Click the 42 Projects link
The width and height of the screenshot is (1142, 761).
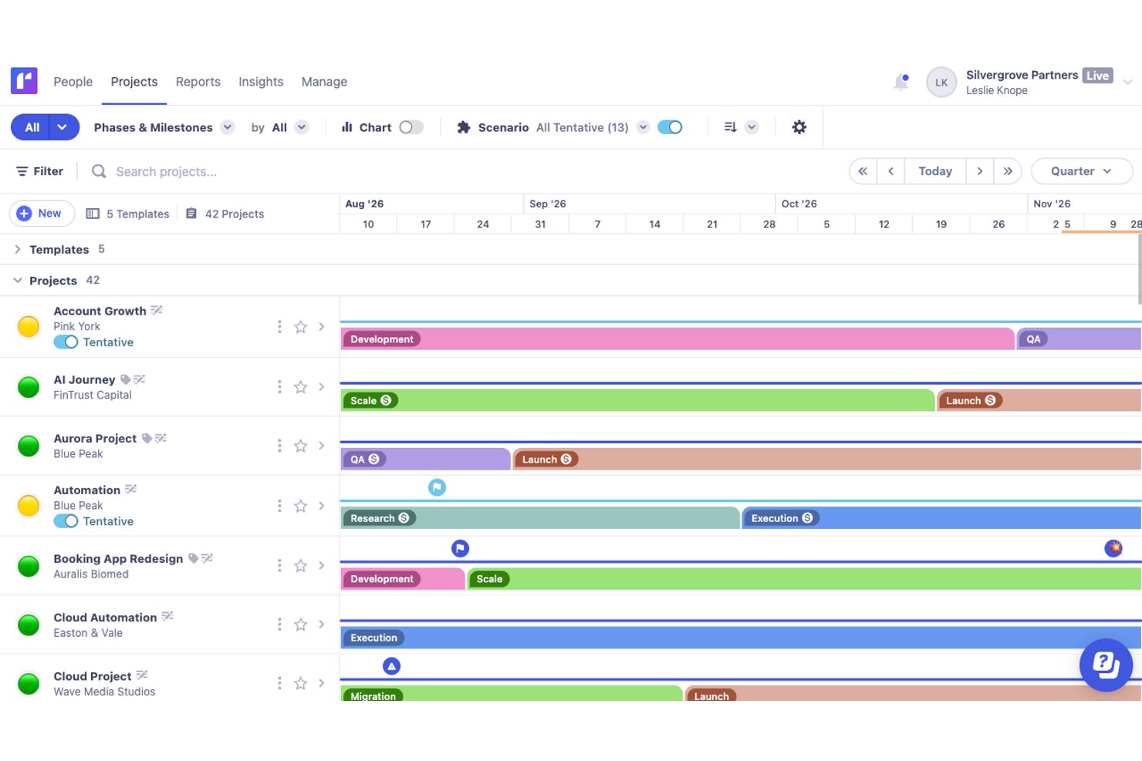225,214
